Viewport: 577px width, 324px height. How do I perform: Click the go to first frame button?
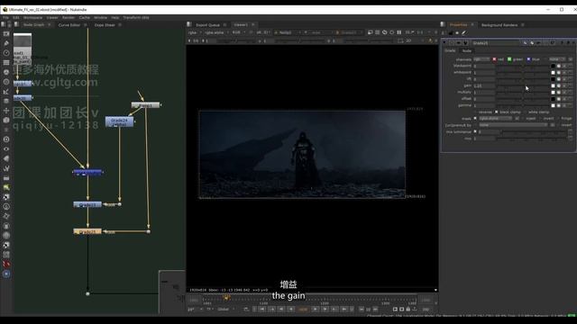262,310
